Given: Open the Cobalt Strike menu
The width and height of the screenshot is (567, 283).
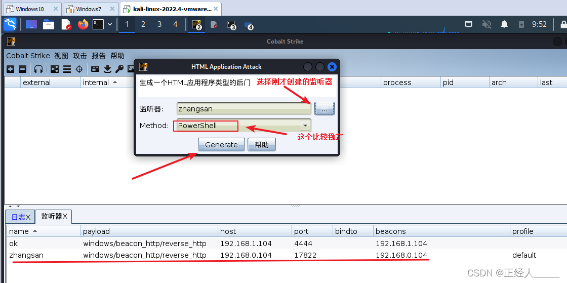Looking at the screenshot, I should pyautogui.click(x=28, y=56).
